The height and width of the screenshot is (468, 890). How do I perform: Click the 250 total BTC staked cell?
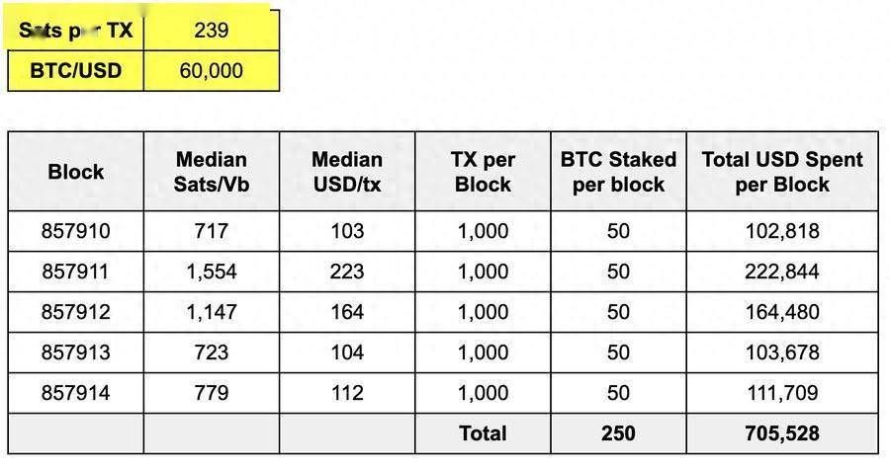point(618,432)
